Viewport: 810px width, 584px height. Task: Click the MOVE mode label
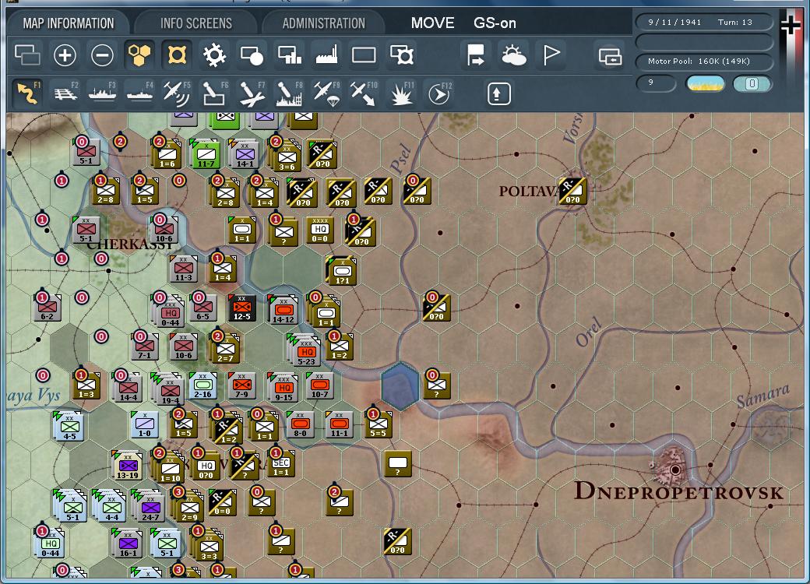pyautogui.click(x=431, y=23)
